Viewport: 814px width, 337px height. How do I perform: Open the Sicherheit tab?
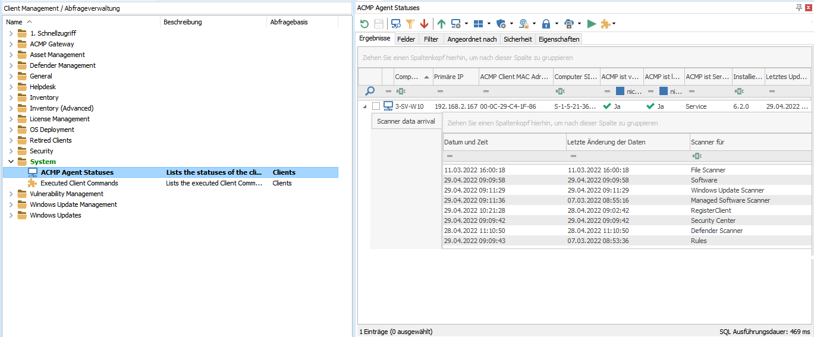click(x=517, y=39)
